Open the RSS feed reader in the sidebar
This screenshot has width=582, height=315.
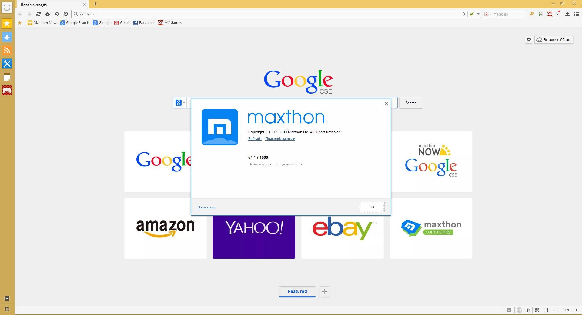[7, 50]
